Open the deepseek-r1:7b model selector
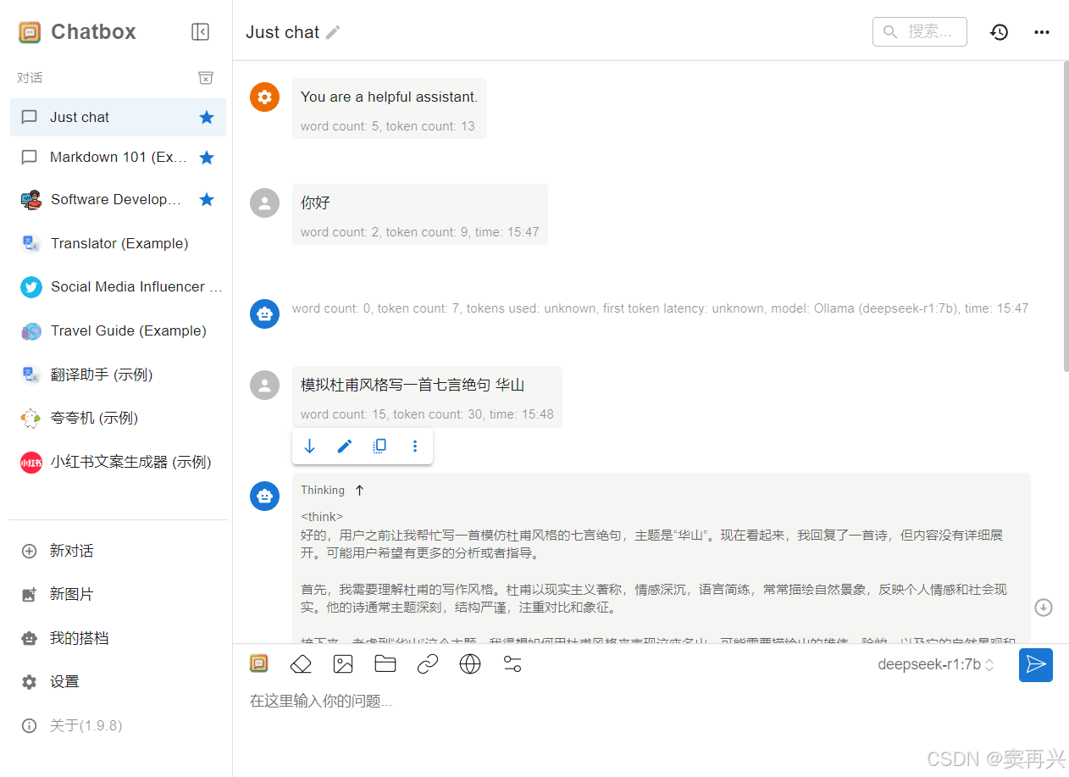This screenshot has height=777, width=1069. click(936, 664)
